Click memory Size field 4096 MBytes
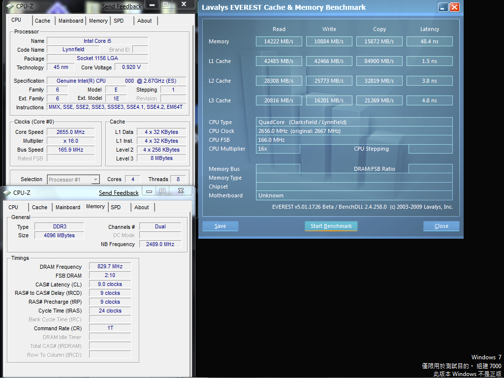This screenshot has width=504, height=378. pos(59,235)
